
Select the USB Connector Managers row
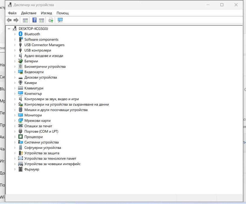(x=44, y=45)
